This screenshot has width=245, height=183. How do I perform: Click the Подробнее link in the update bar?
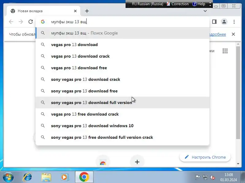[217, 34]
